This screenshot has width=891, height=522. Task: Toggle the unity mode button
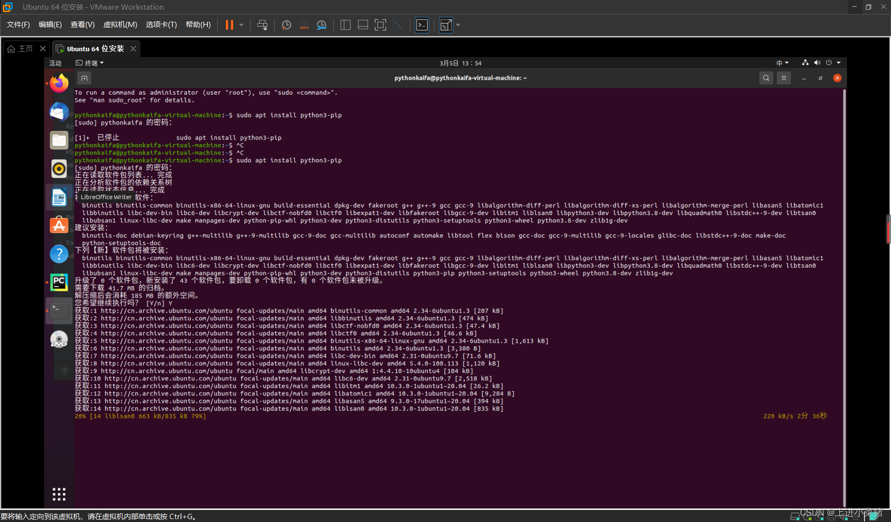pyautogui.click(x=398, y=25)
